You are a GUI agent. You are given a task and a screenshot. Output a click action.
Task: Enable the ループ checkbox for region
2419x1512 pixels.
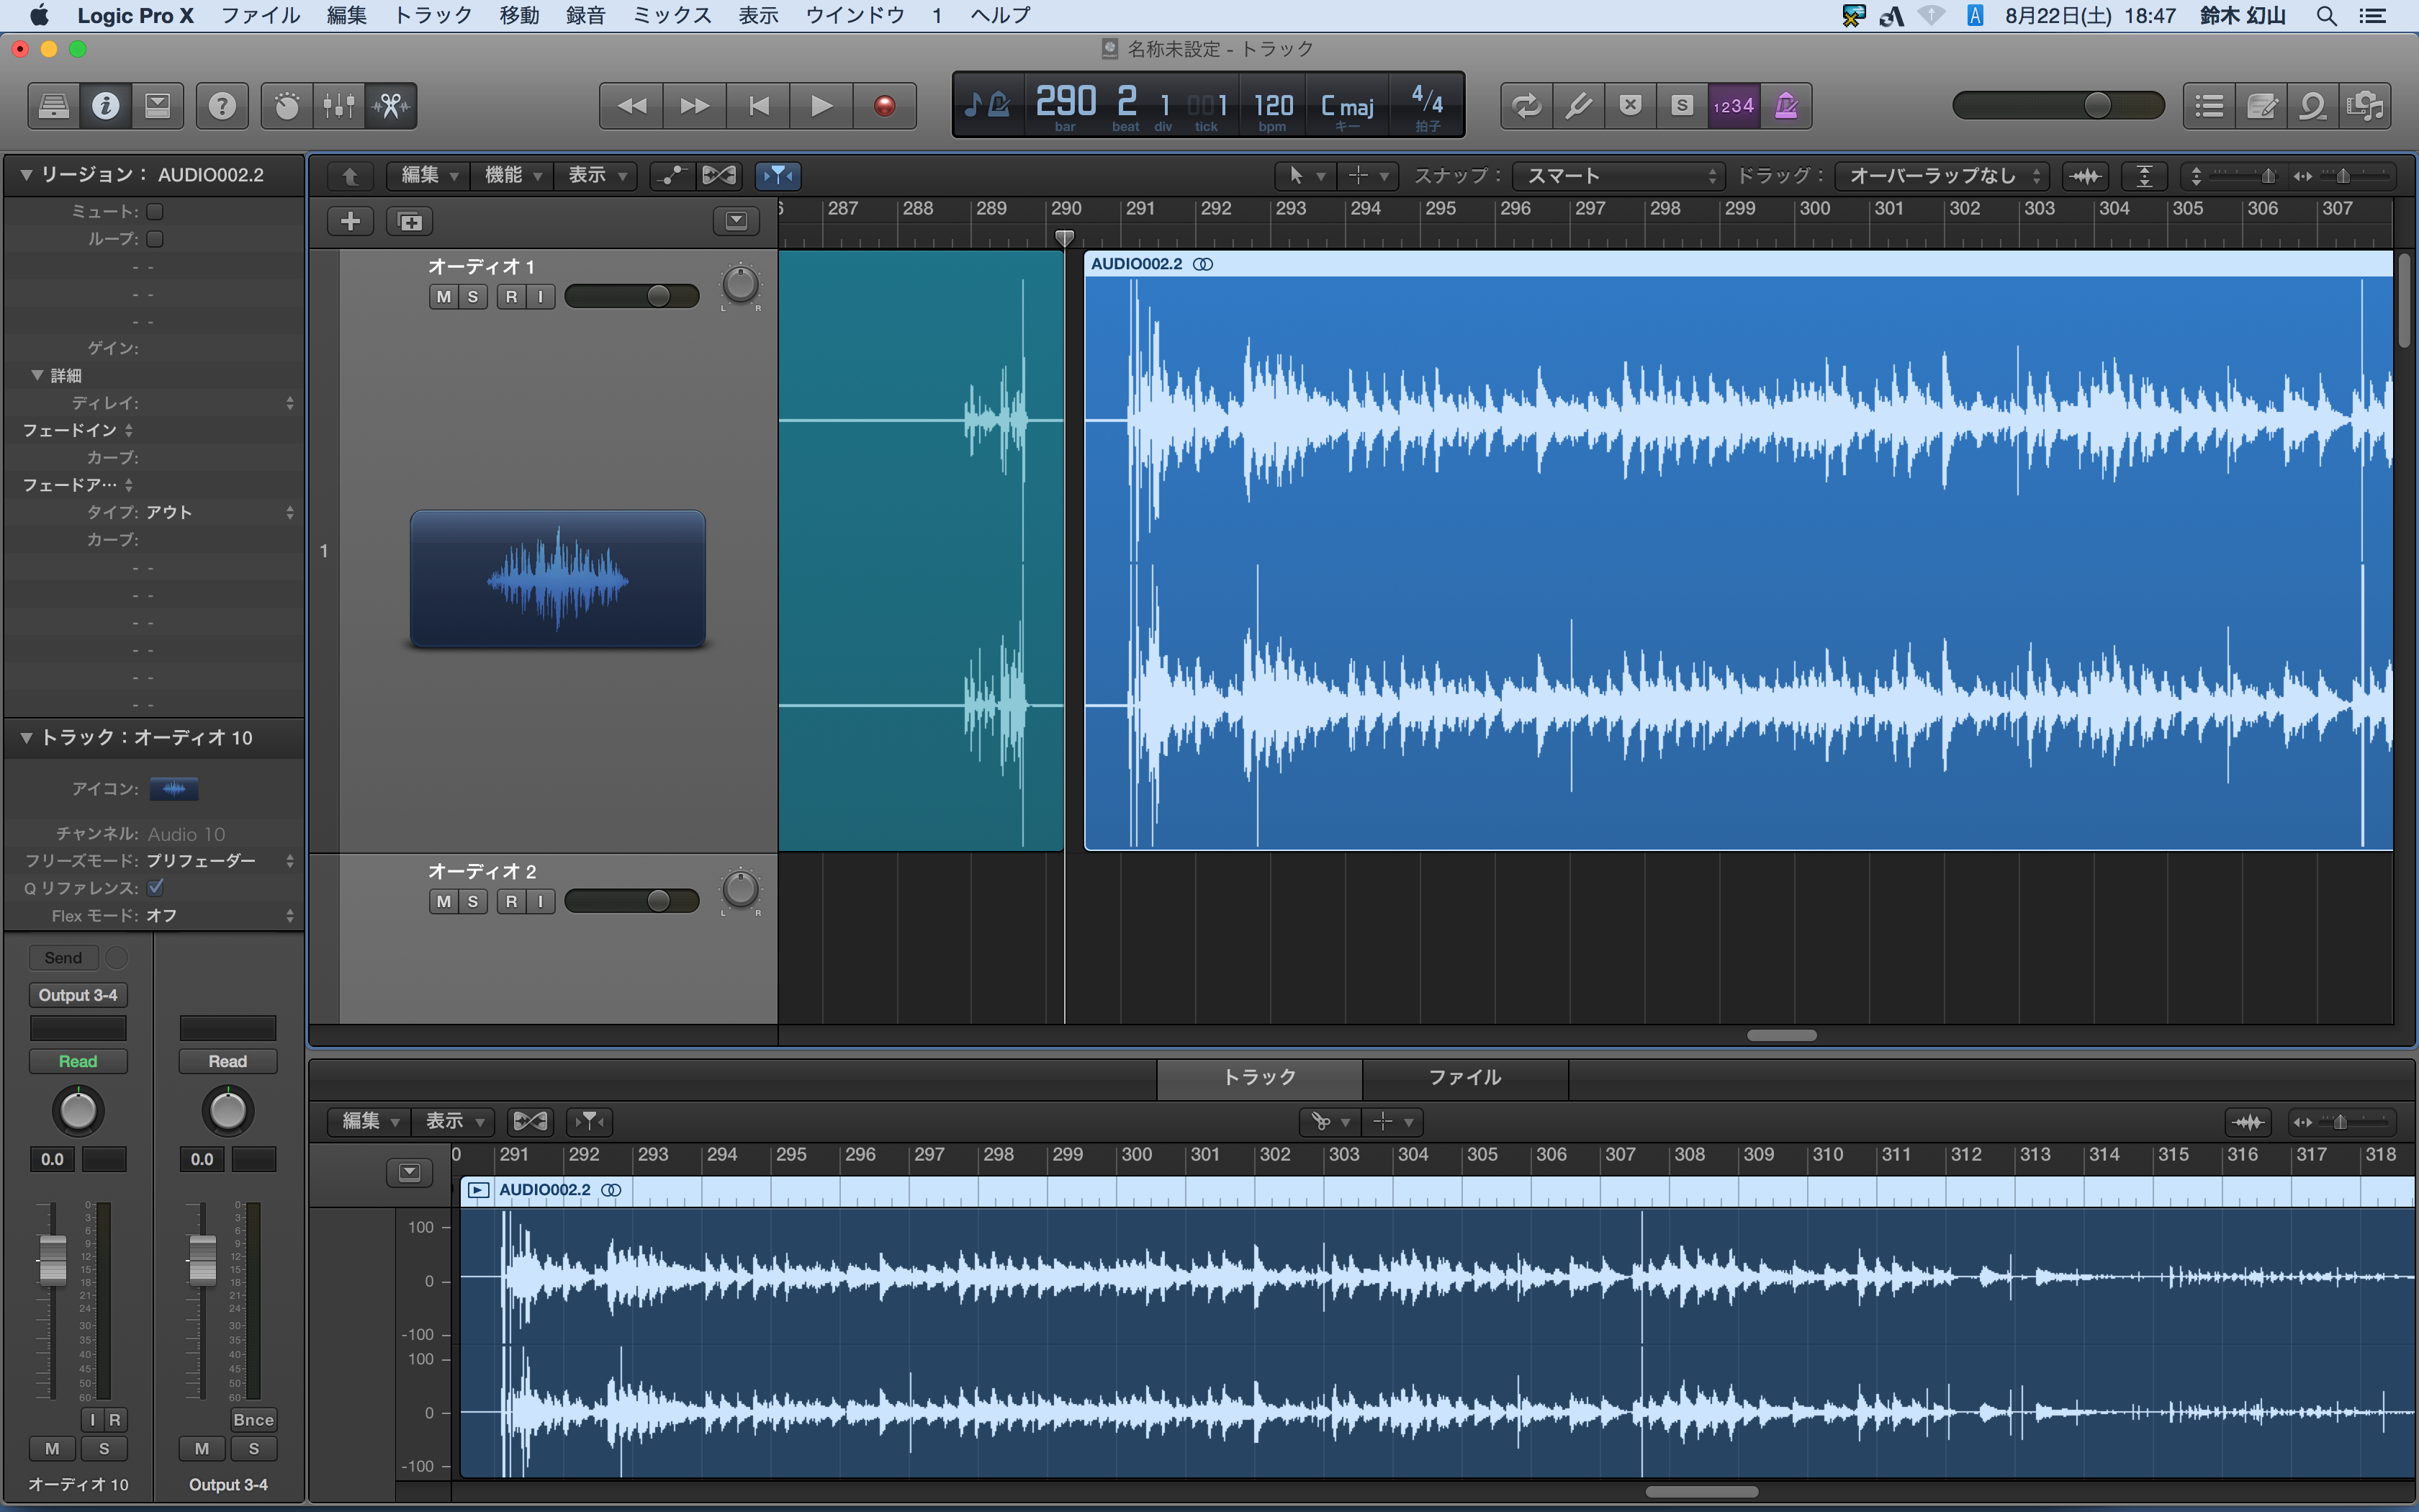(x=155, y=239)
